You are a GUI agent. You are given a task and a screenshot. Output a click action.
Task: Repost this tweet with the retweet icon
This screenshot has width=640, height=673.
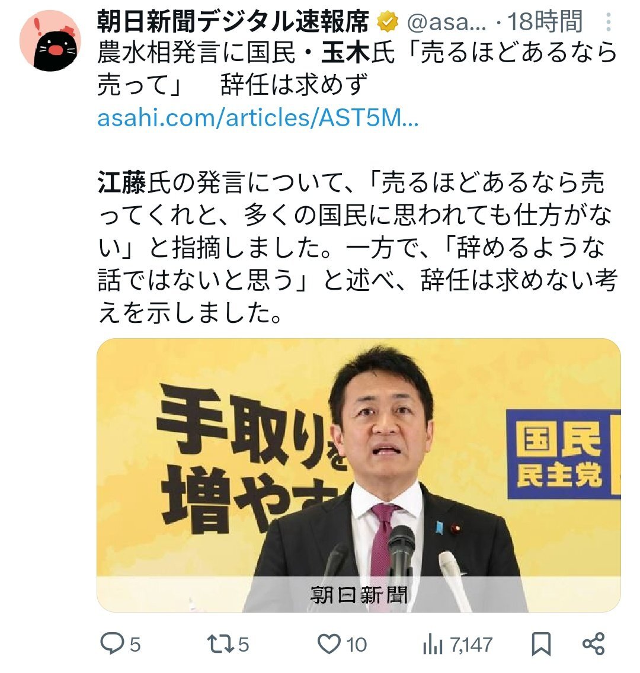(x=220, y=644)
